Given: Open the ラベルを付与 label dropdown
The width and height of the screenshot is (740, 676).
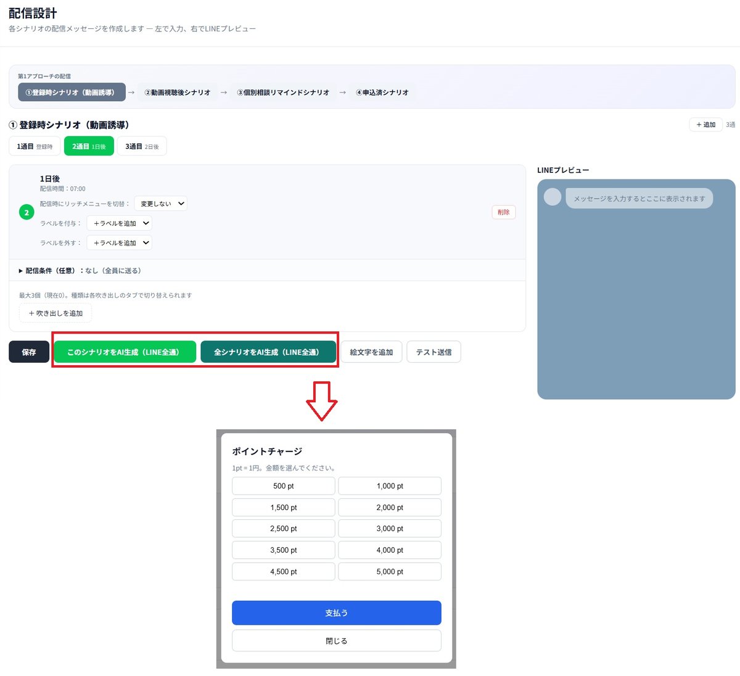Looking at the screenshot, I should (x=119, y=223).
